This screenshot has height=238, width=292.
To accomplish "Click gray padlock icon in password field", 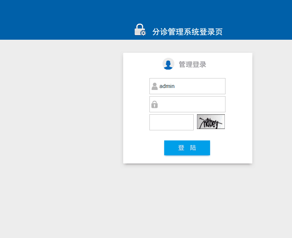I will [155, 104].
